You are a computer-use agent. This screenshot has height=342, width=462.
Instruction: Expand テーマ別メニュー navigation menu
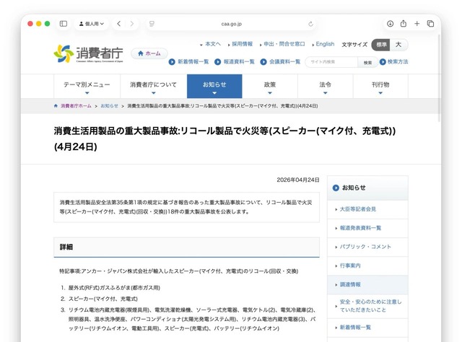[87, 86]
